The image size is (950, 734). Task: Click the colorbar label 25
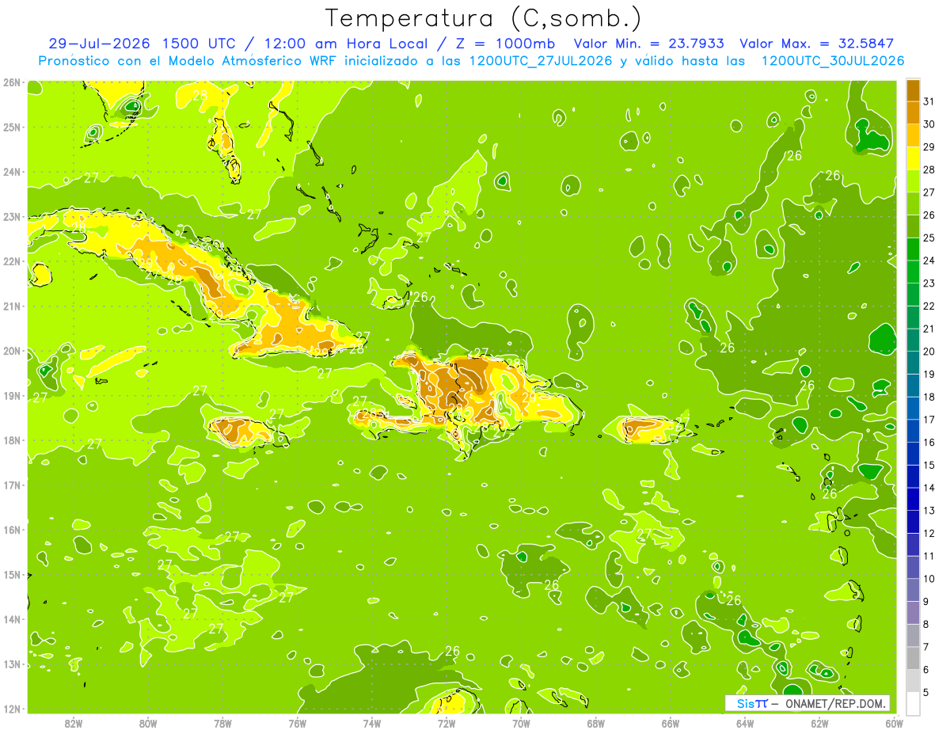(929, 238)
